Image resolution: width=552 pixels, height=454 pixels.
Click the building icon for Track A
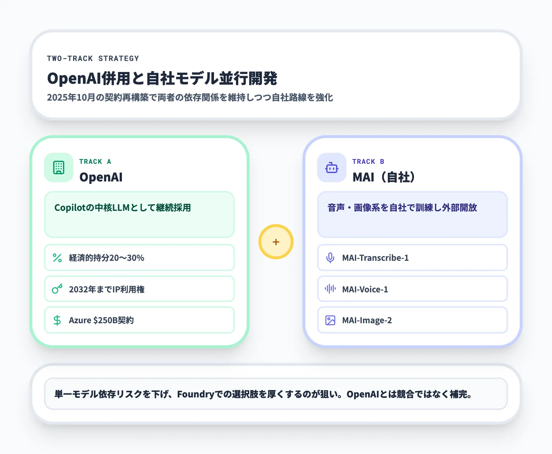click(x=58, y=168)
